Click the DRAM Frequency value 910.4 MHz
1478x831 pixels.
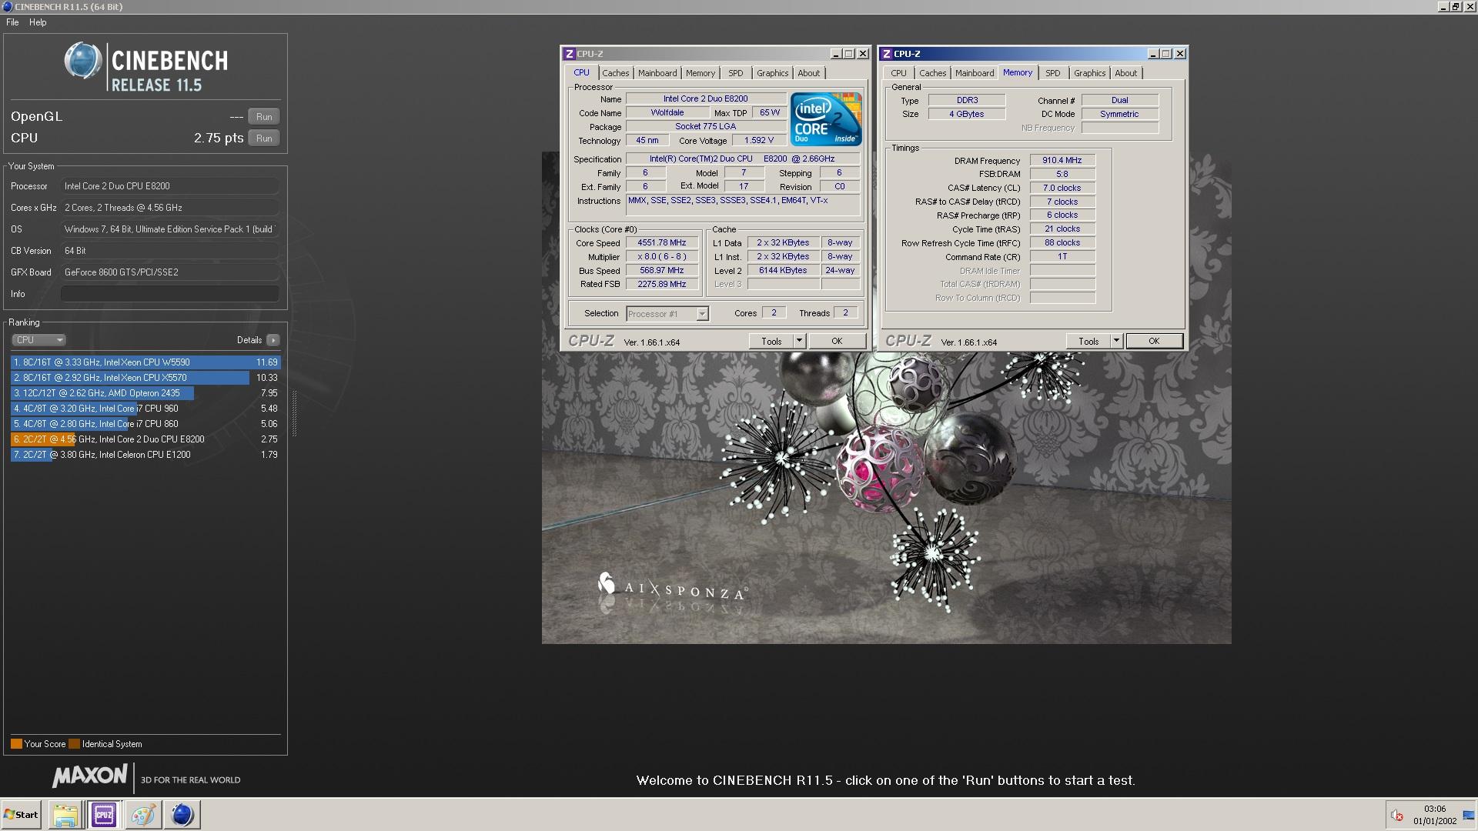pyautogui.click(x=1062, y=161)
